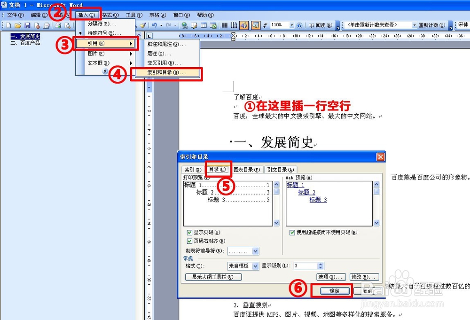This screenshot has height=320, width=470.
Task: Click the Word Help question mark icon
Action: (299, 25)
